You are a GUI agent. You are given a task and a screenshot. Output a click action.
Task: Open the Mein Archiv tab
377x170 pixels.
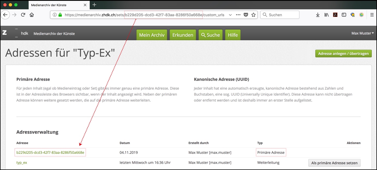pyautogui.click(x=152, y=35)
